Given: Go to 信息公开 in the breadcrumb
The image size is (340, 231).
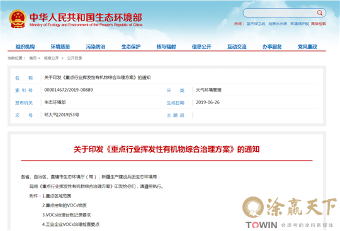Looking at the screenshot, I should point(52,58).
